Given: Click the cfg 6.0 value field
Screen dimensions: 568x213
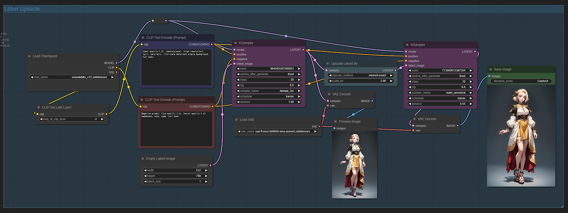Looking at the screenshot, I should tap(440, 87).
